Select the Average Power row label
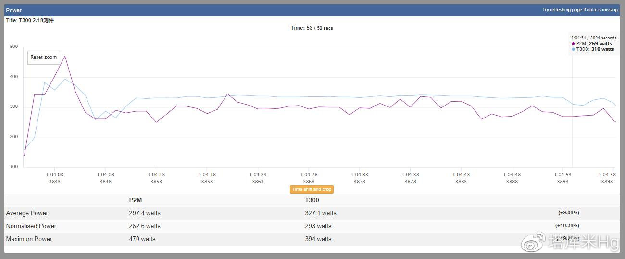 coord(27,213)
